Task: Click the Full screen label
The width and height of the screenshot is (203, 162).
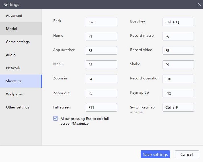Action: (62, 107)
